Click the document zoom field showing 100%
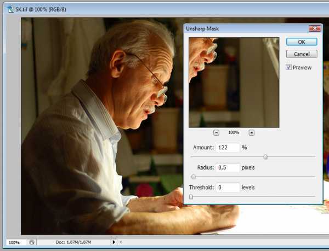Viewport: 329px width, 251px height. tap(16, 242)
